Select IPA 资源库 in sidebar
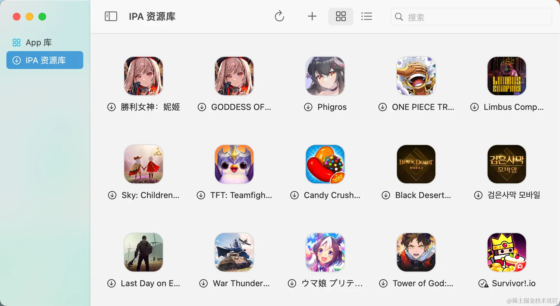Screen dimensions: 560x306 pos(45,60)
